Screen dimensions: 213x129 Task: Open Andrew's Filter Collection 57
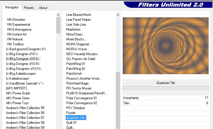[25, 118]
